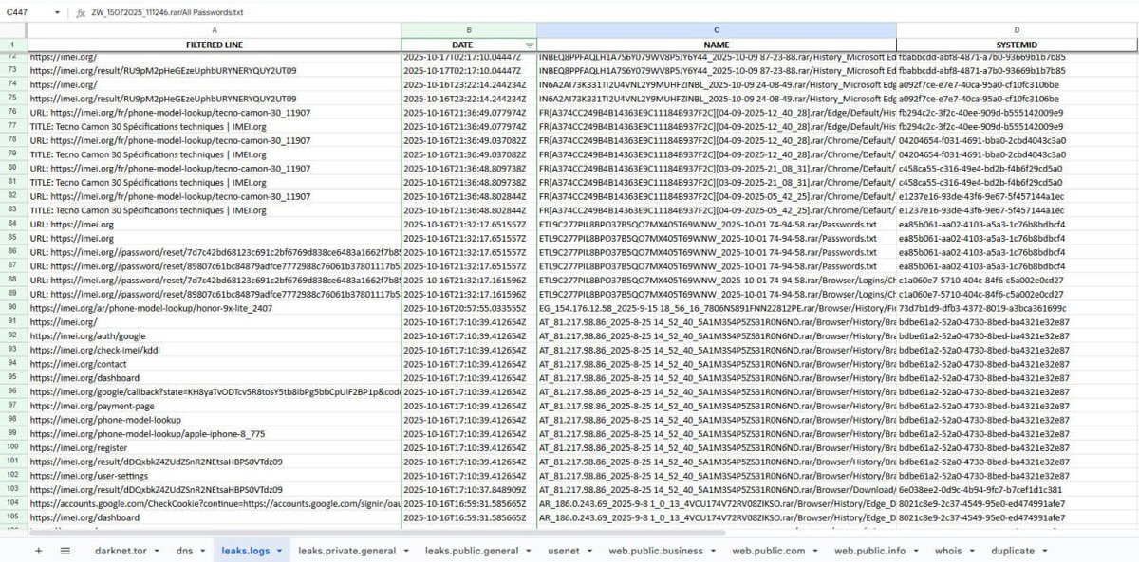Open leaks.public.general tab dropdown arrow

pyautogui.click(x=529, y=551)
